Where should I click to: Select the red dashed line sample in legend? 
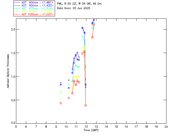coord(17,14)
